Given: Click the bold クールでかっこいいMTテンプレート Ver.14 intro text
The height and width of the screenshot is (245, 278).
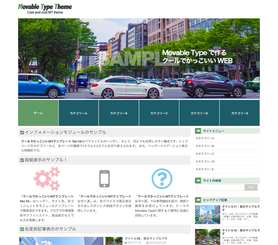Looking at the screenshot, I should click(x=51, y=141).
